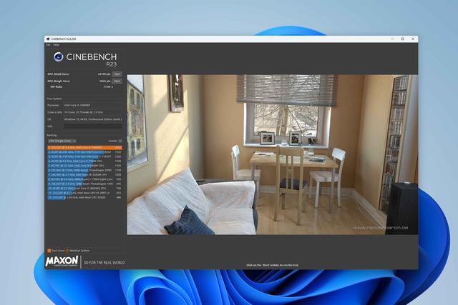
Task: Minimize the Cinebench window
Action: point(392,39)
